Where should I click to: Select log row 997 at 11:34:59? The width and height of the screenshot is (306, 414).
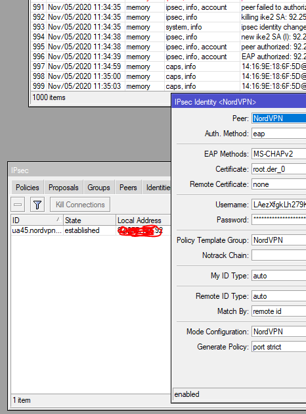pos(169,66)
